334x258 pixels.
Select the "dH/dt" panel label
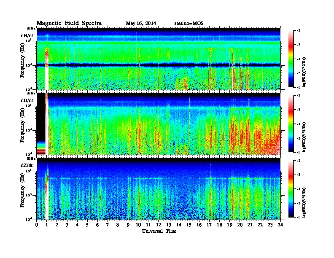(x=27, y=35)
